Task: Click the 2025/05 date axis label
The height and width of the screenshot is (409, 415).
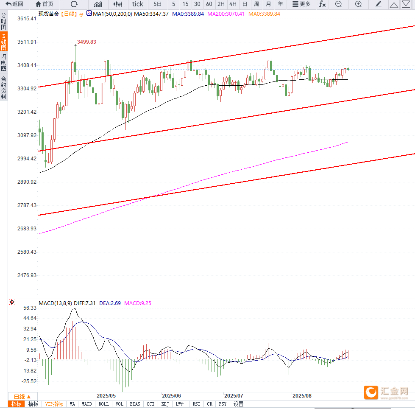Action: pos(106,396)
